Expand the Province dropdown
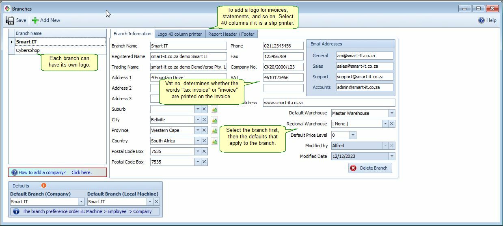Viewport: 503px width, 226px height. 198,130
